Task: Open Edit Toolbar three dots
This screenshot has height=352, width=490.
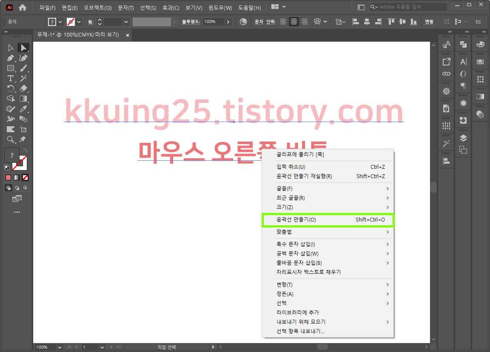Action: [17, 212]
